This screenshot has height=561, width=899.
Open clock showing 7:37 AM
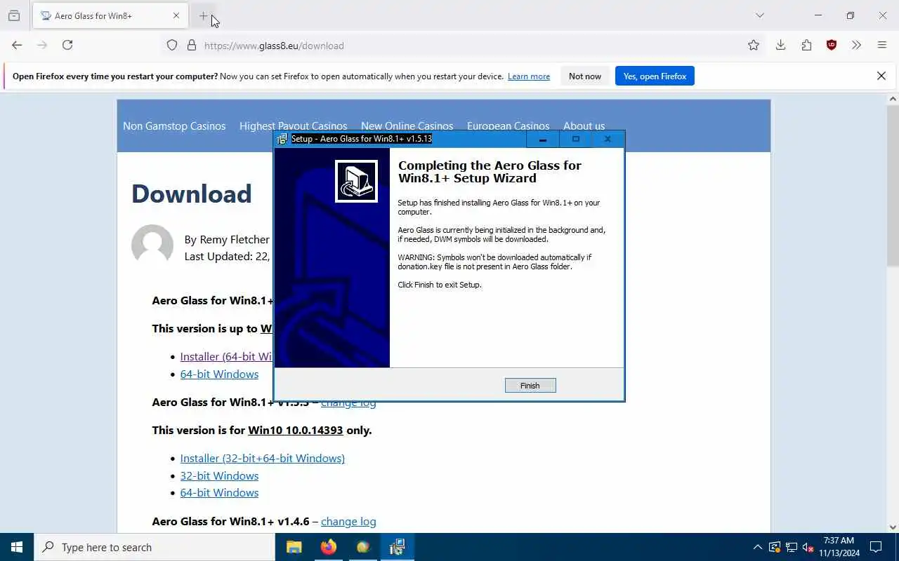click(x=839, y=547)
